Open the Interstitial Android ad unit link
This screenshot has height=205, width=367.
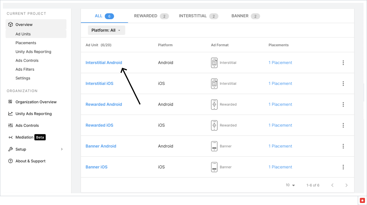[x=104, y=62]
